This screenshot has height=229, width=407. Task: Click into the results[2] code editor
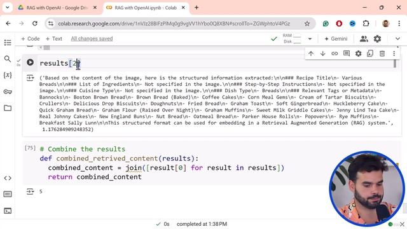pos(216,63)
